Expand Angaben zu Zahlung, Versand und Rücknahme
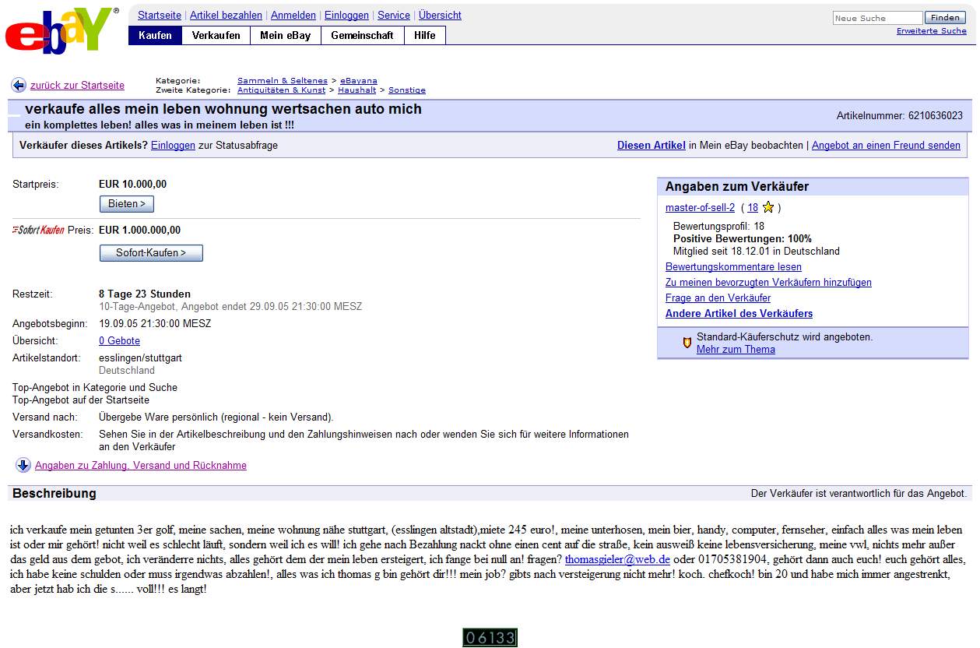Image resolution: width=980 pixels, height=648 pixels. click(x=141, y=466)
